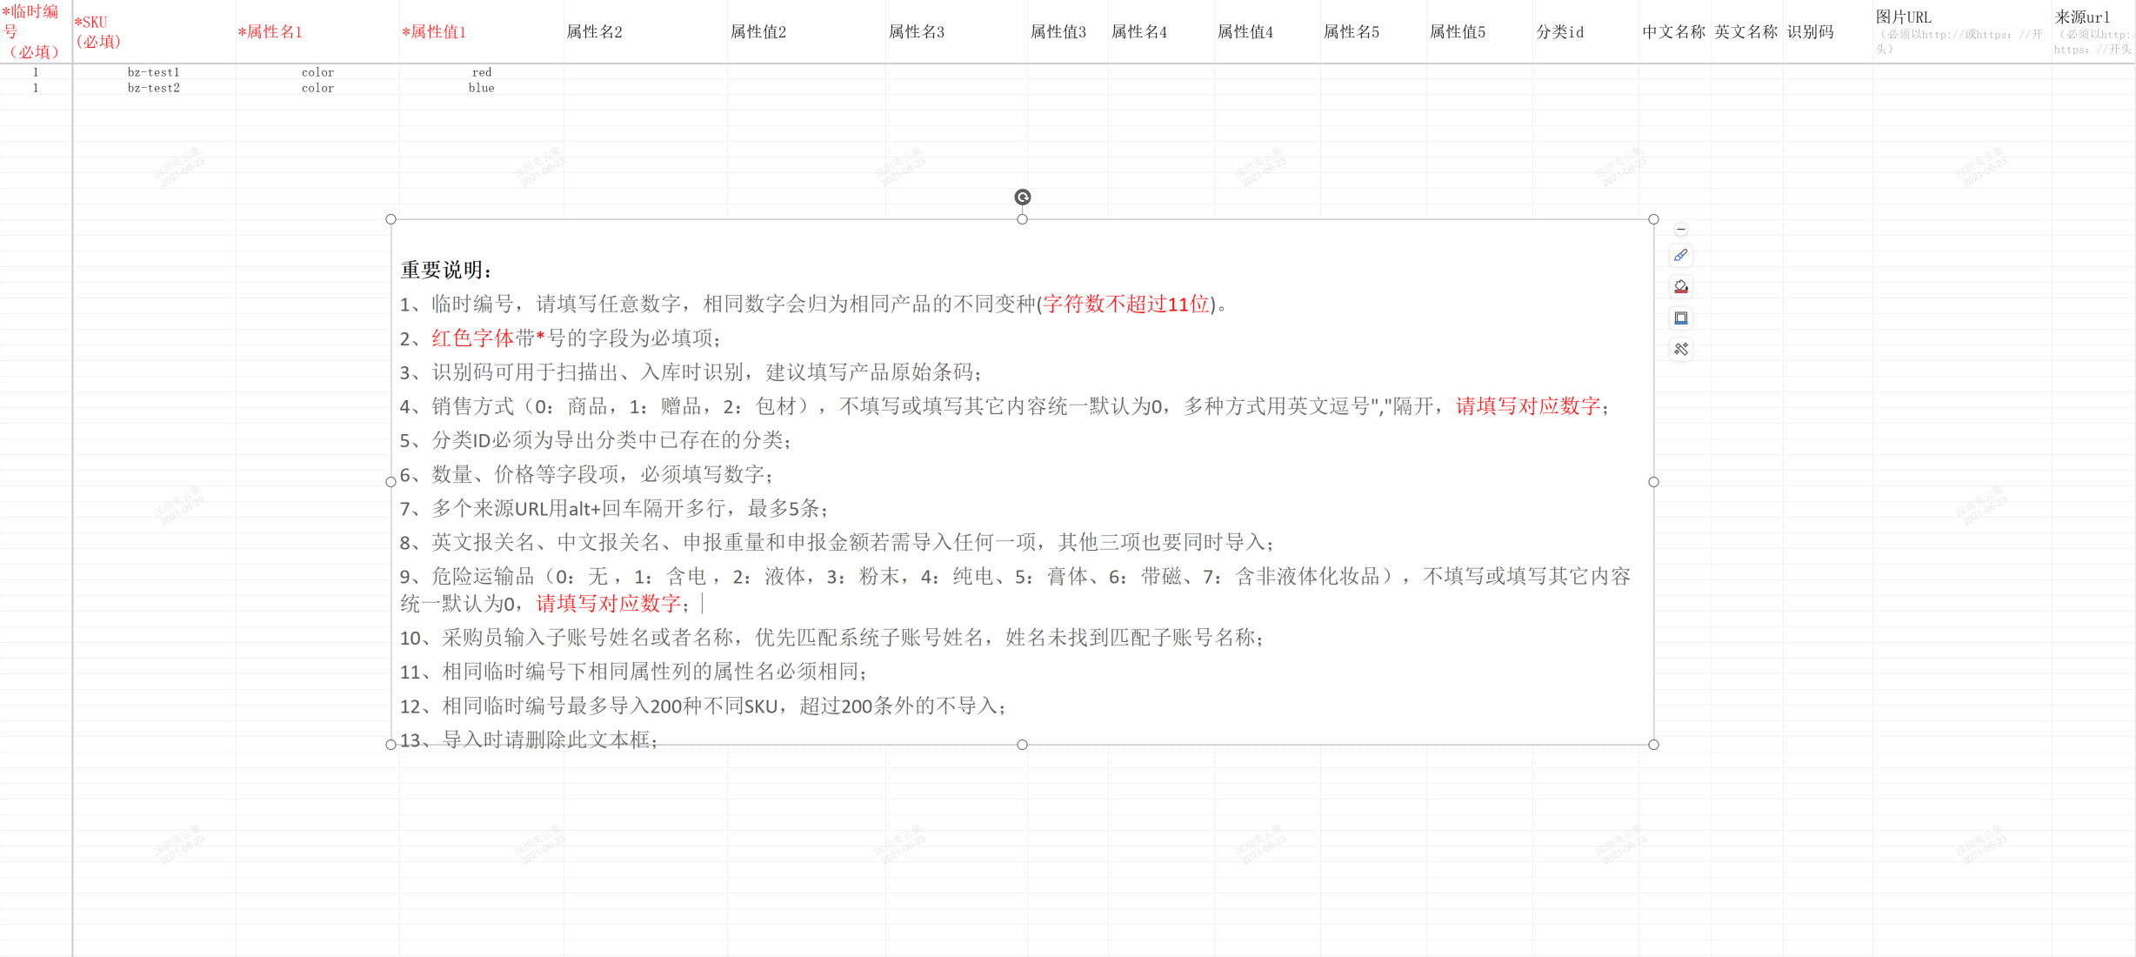Click the top-left resize handle of text box
This screenshot has height=957, width=2136.
(x=390, y=219)
